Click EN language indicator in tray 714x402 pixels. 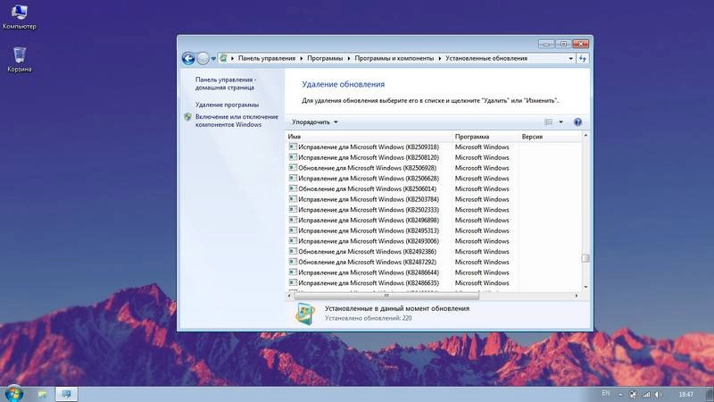(606, 393)
